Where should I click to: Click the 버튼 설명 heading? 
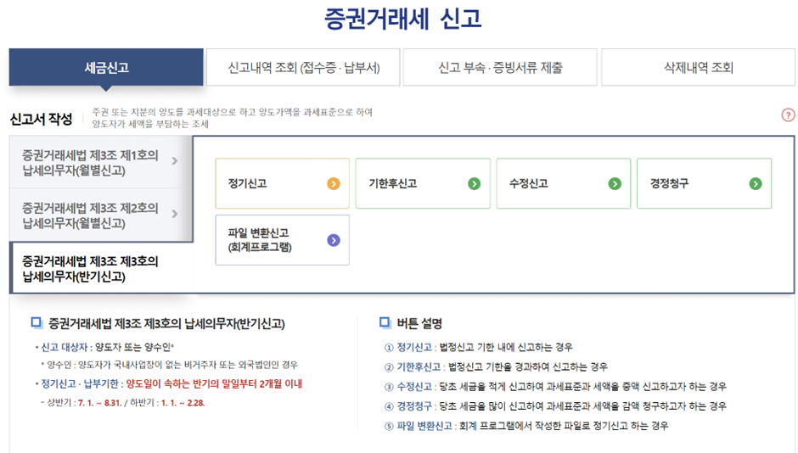(419, 323)
